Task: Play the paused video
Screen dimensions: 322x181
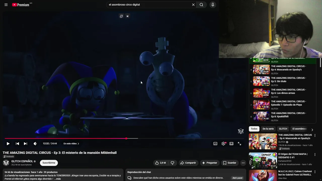Action: tap(8, 144)
